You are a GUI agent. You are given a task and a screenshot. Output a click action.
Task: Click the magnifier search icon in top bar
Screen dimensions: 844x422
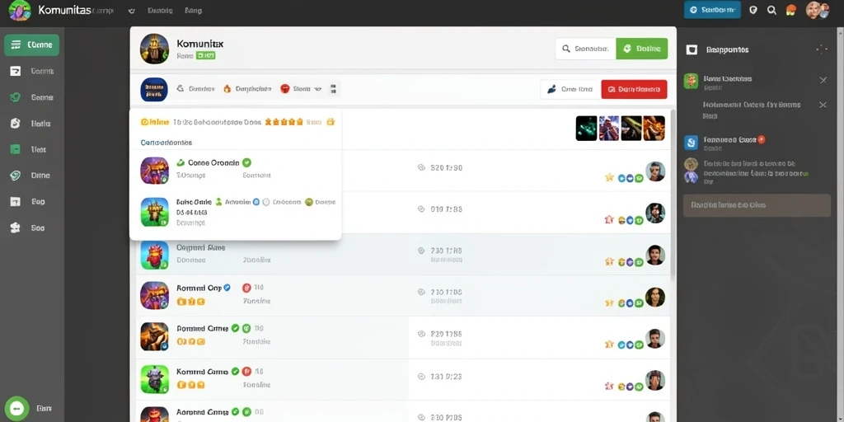[x=771, y=10]
